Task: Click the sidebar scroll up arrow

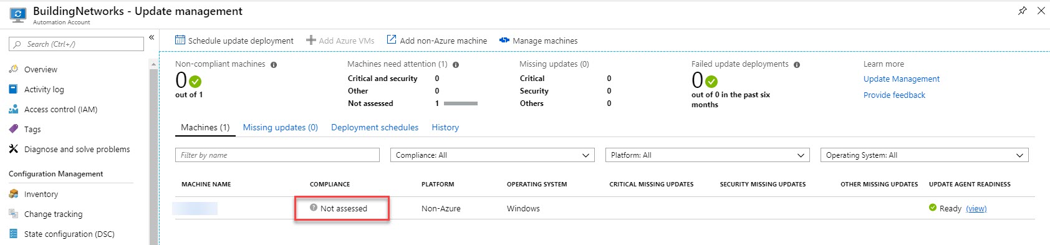Action: click(153, 64)
